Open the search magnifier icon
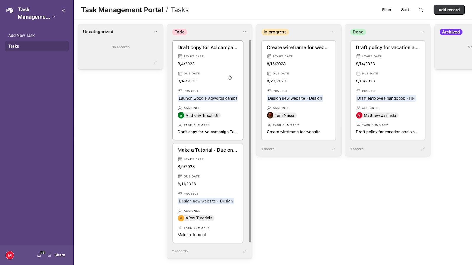This screenshot has width=472, height=265. click(421, 10)
